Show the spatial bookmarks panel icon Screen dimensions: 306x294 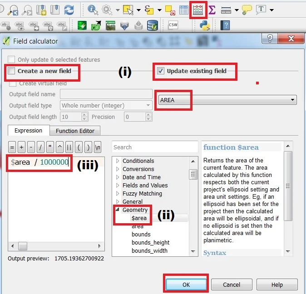click(x=55, y=10)
